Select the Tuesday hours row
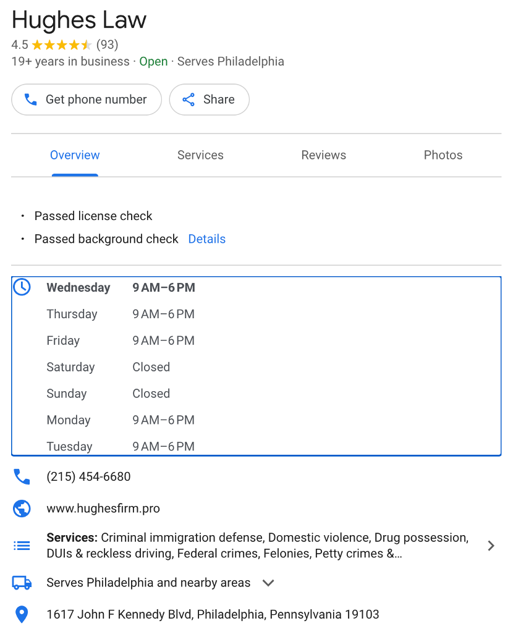 click(x=121, y=446)
